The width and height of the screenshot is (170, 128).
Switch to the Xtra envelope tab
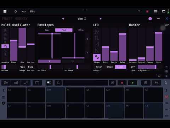pos(81,30)
